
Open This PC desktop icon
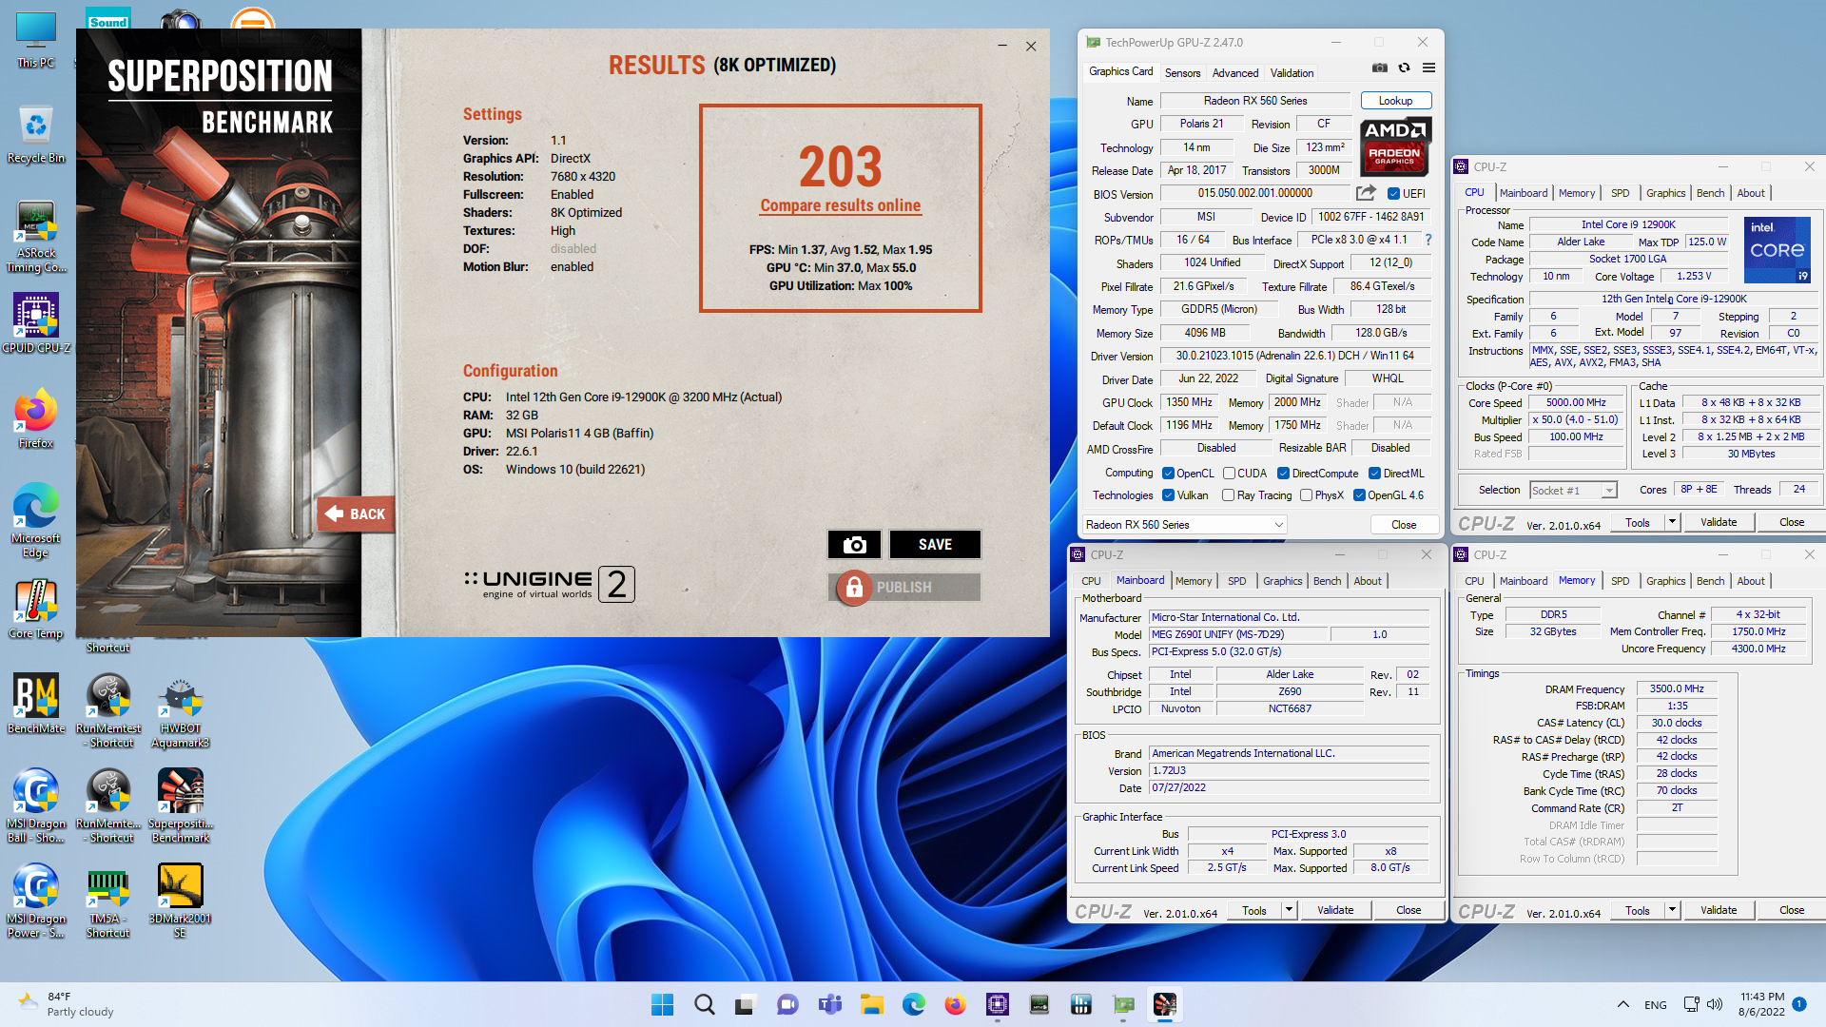(x=36, y=41)
